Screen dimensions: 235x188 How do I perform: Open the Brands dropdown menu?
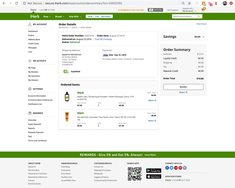59,16
